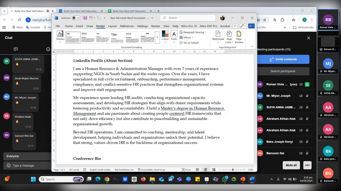Undo the last action in Word

pyautogui.click(x=91, y=18)
